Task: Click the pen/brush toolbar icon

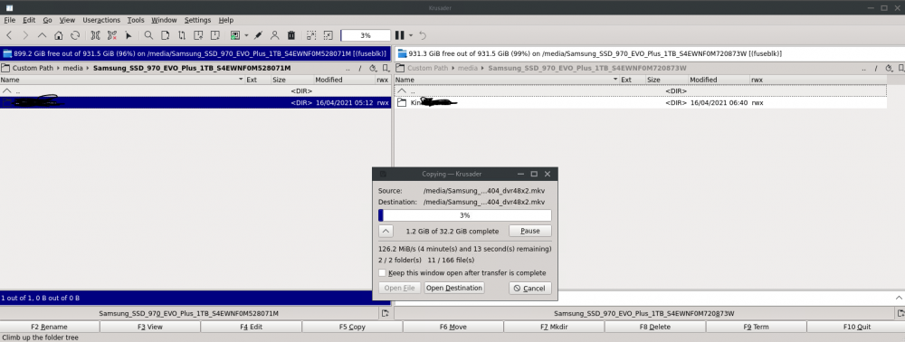Action: point(258,35)
